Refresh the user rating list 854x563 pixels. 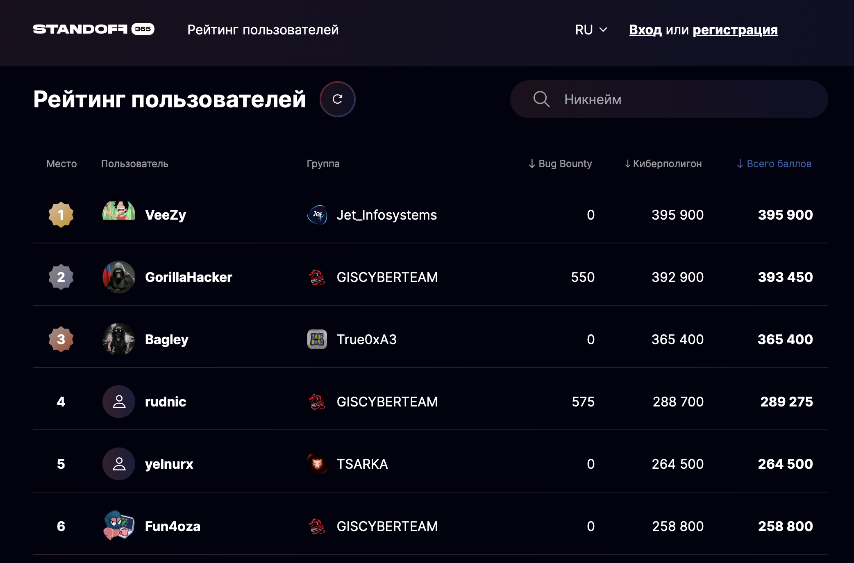(x=337, y=99)
